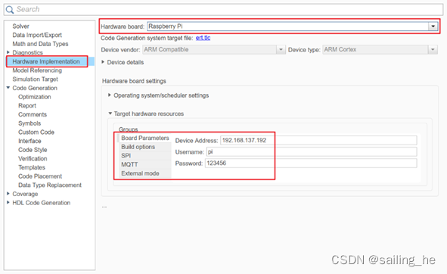Select Simulation Target pane
This screenshot has width=447, height=274.
pyautogui.click(x=35, y=79)
